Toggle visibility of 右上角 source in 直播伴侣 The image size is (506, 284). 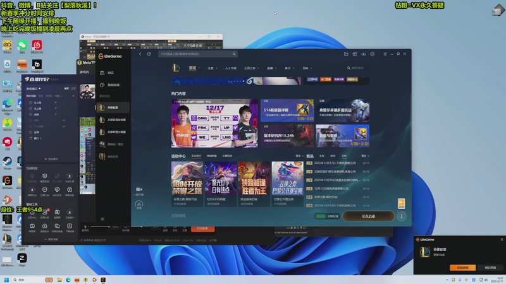56,102
